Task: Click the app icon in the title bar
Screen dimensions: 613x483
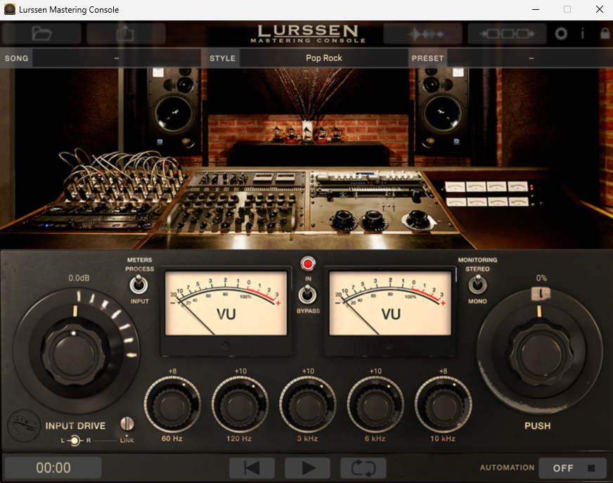Action: pyautogui.click(x=10, y=9)
